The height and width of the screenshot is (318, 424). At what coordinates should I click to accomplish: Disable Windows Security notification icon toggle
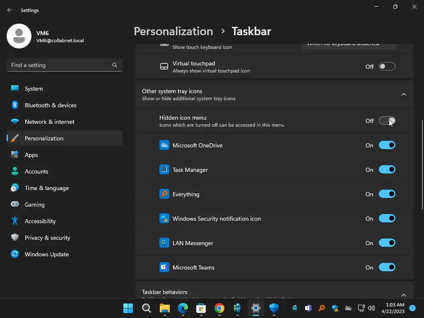coord(387,219)
